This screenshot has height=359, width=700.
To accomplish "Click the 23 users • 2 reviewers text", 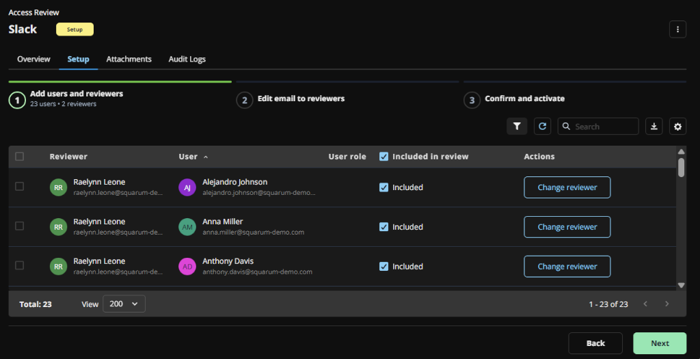I will 63,104.
